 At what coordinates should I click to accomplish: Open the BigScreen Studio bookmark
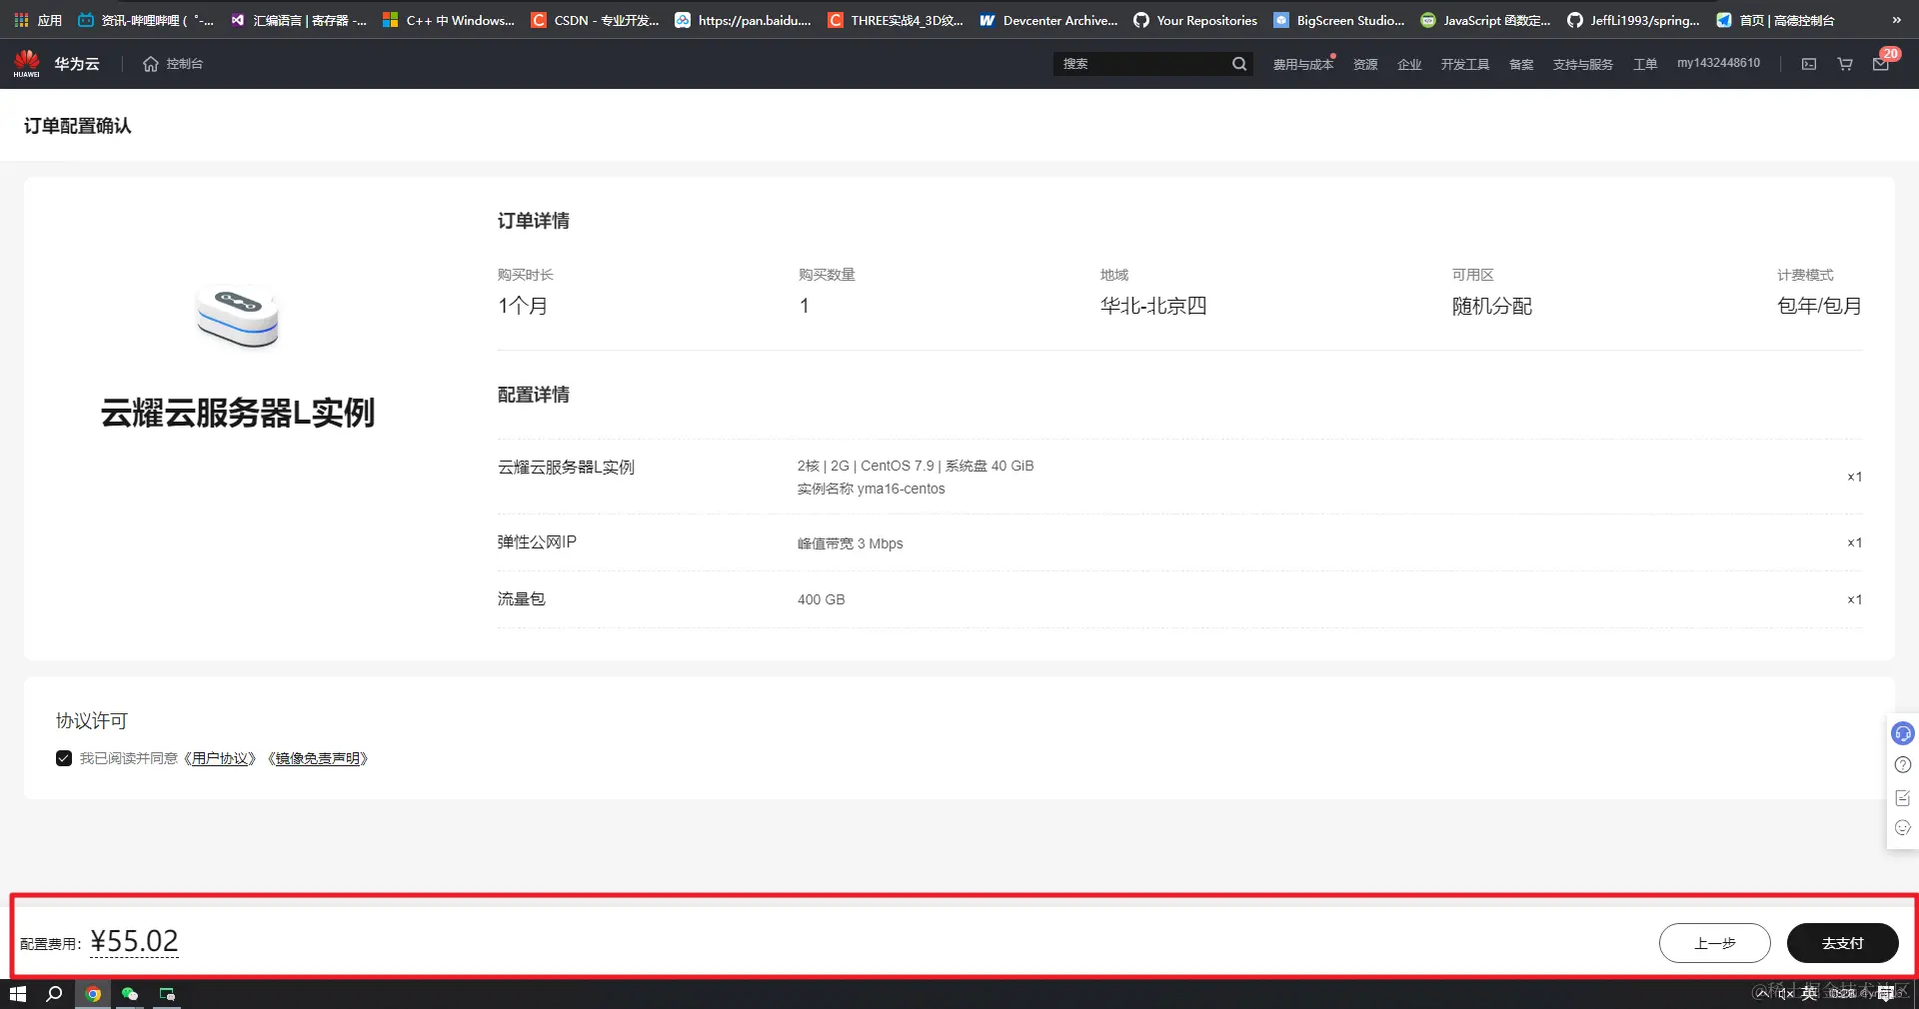1339,20
